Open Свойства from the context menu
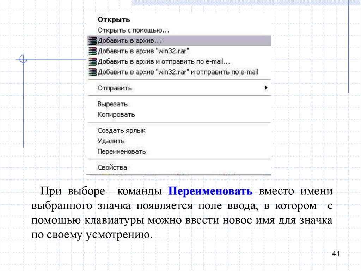361x271 pixels. [112, 167]
